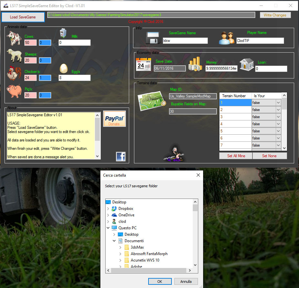The image size is (299, 288).
Task: Click the bank building Loan icon
Action: point(247,65)
